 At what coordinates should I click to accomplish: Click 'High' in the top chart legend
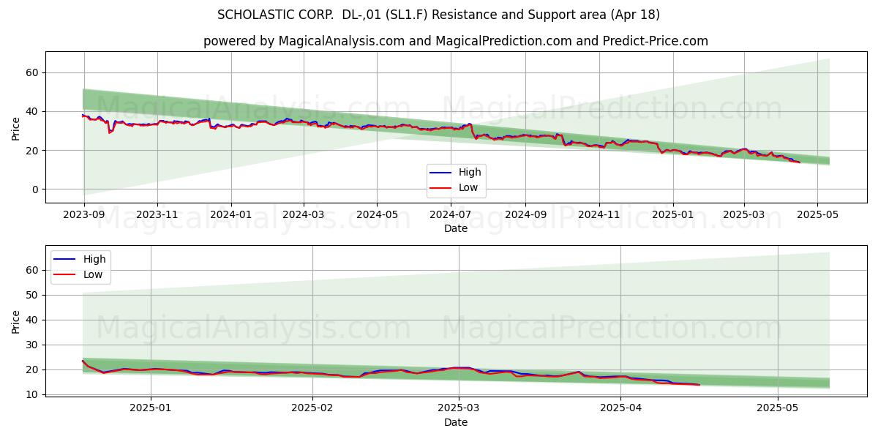(470, 172)
